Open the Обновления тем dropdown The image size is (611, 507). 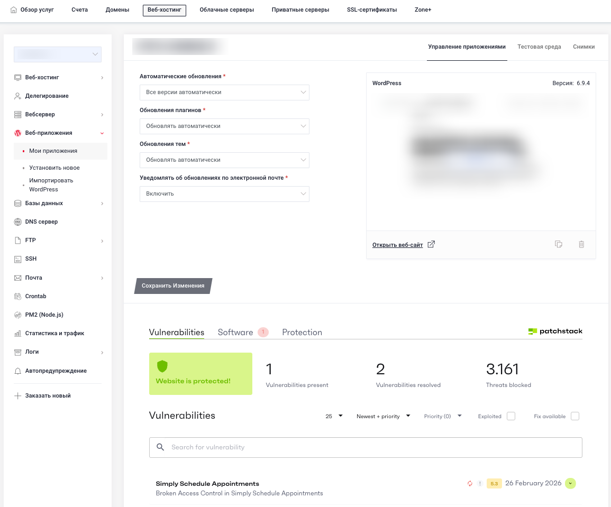click(224, 160)
